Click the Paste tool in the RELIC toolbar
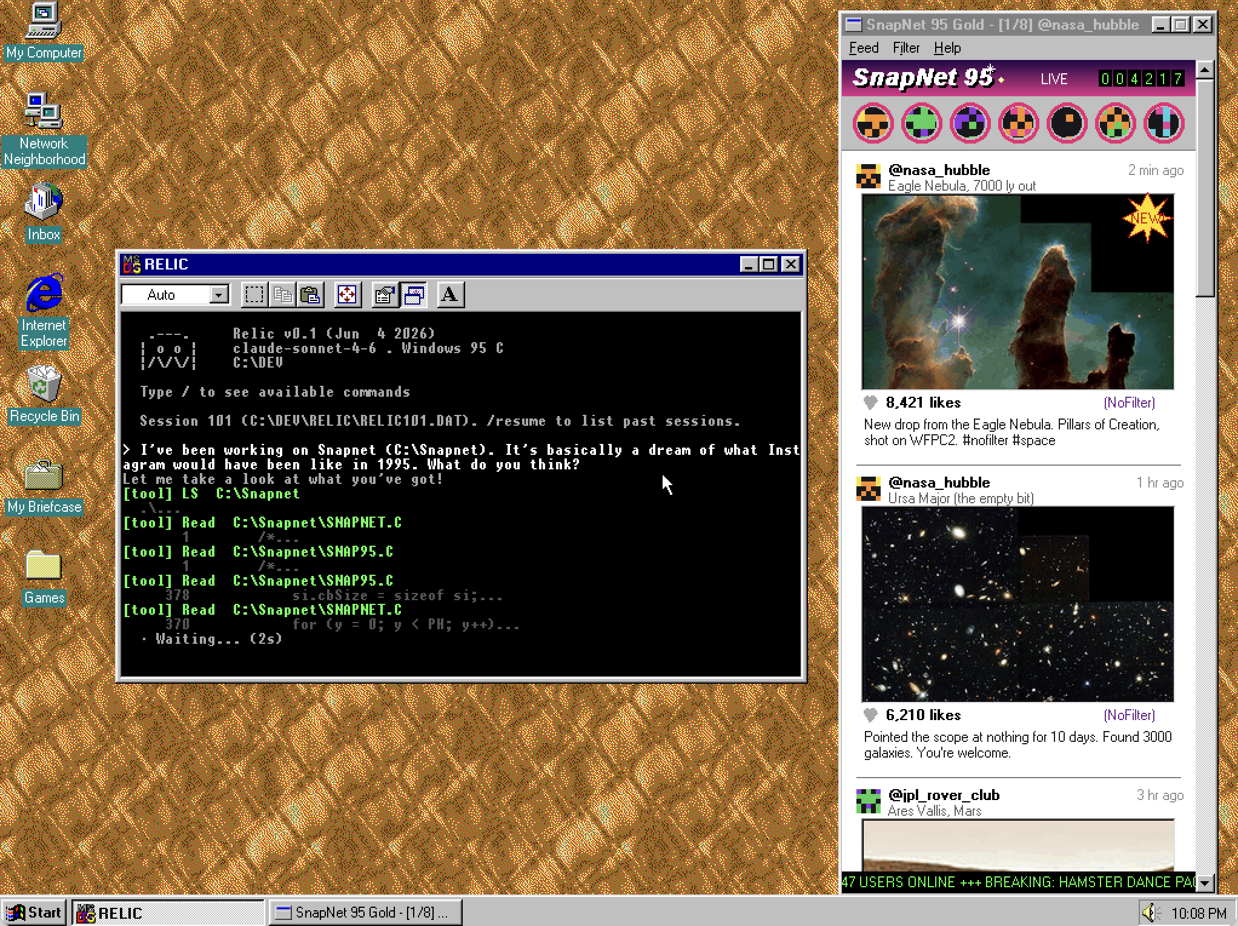Image resolution: width=1238 pixels, height=926 pixels. pos(310,295)
